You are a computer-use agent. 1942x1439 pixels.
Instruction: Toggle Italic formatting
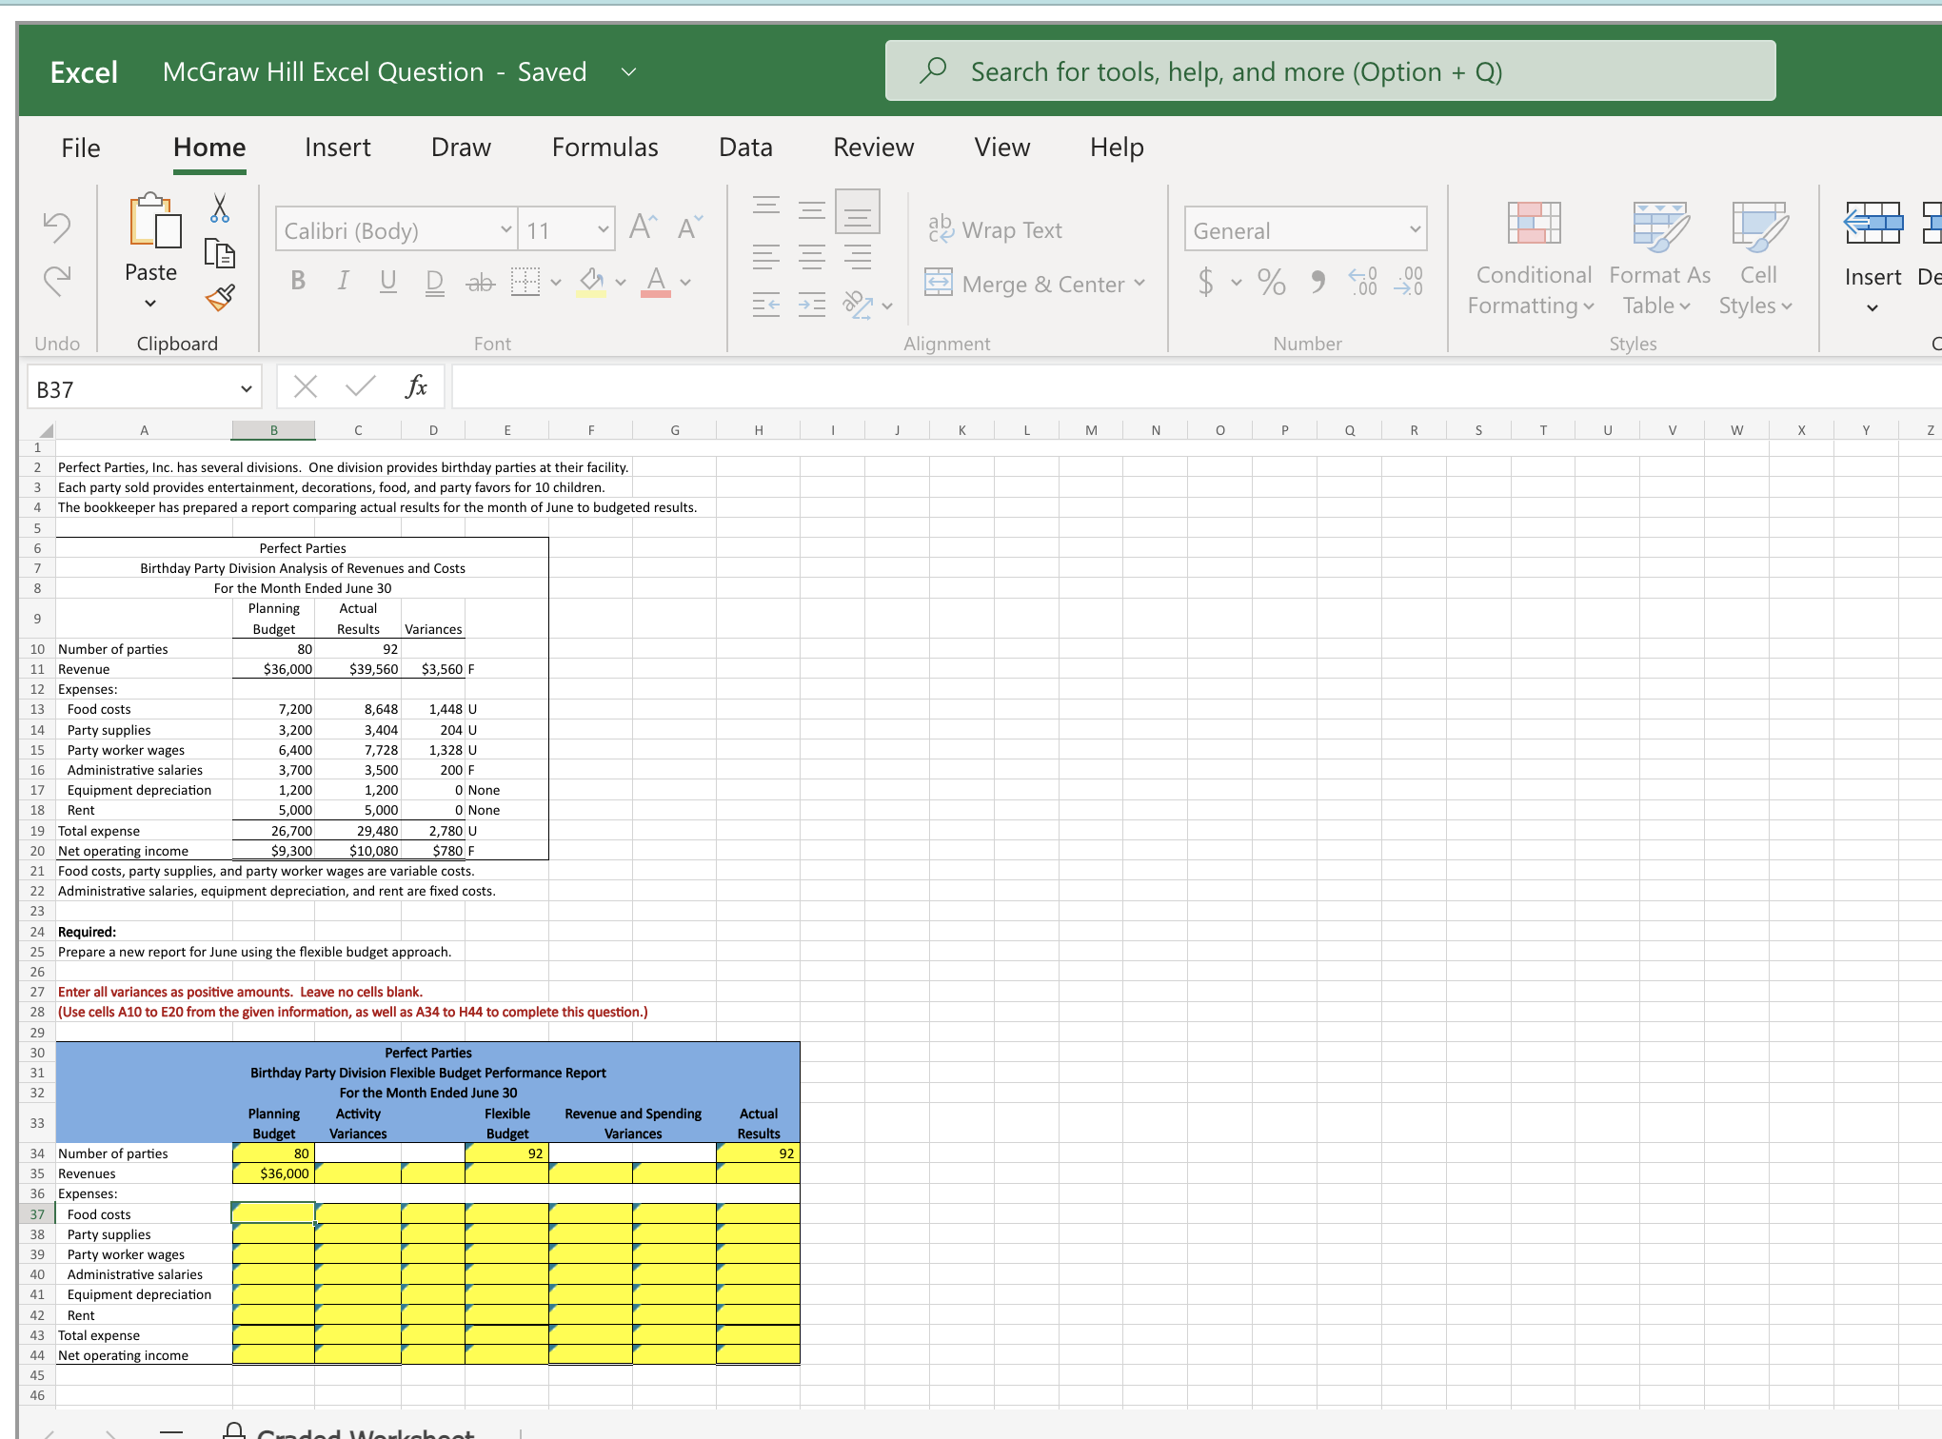tap(343, 281)
